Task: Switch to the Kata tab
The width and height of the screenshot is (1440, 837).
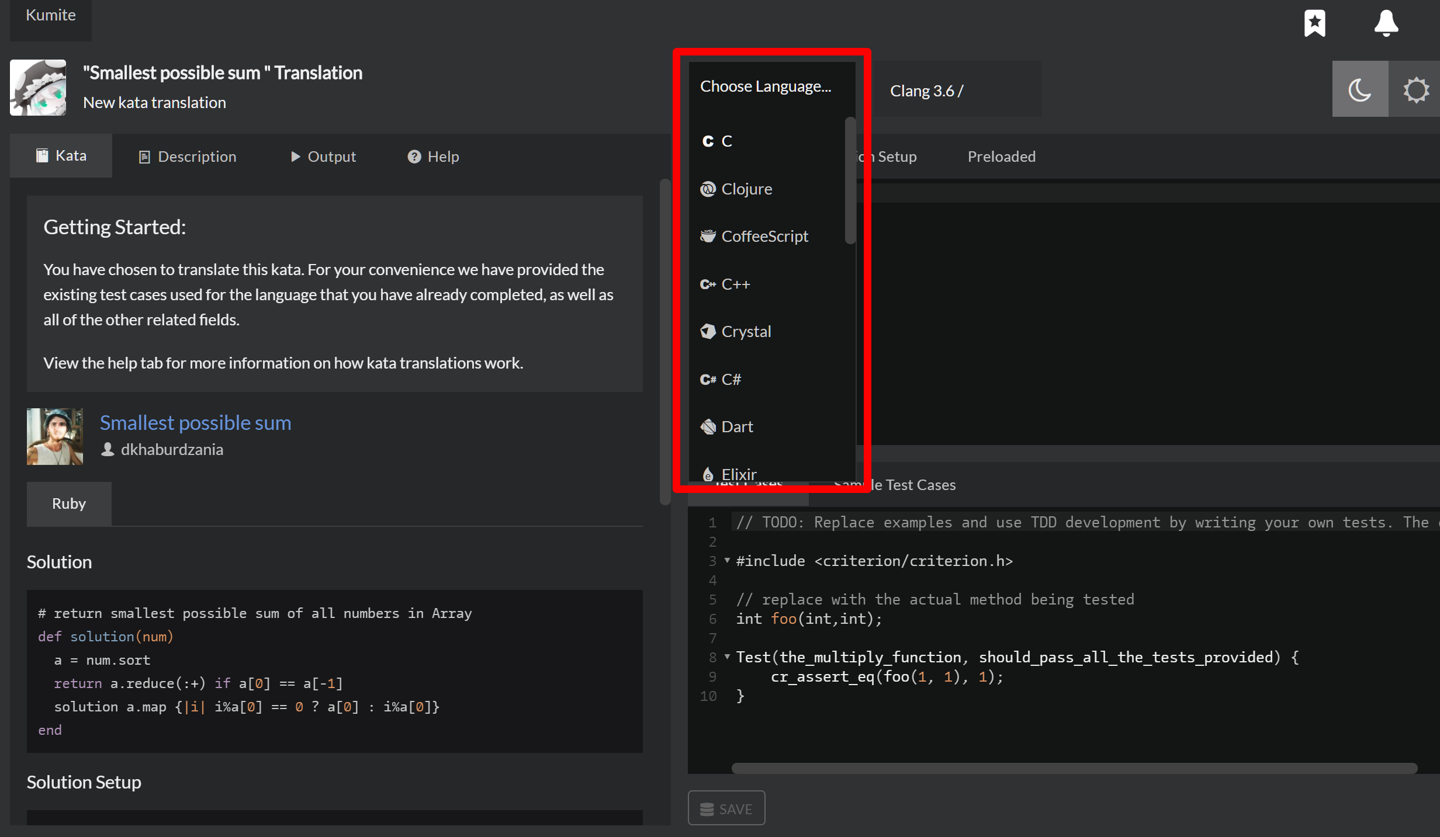Action: (x=61, y=155)
